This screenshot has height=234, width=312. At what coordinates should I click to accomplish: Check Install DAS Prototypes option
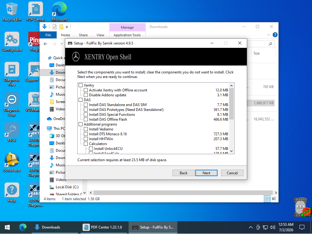[86, 109]
